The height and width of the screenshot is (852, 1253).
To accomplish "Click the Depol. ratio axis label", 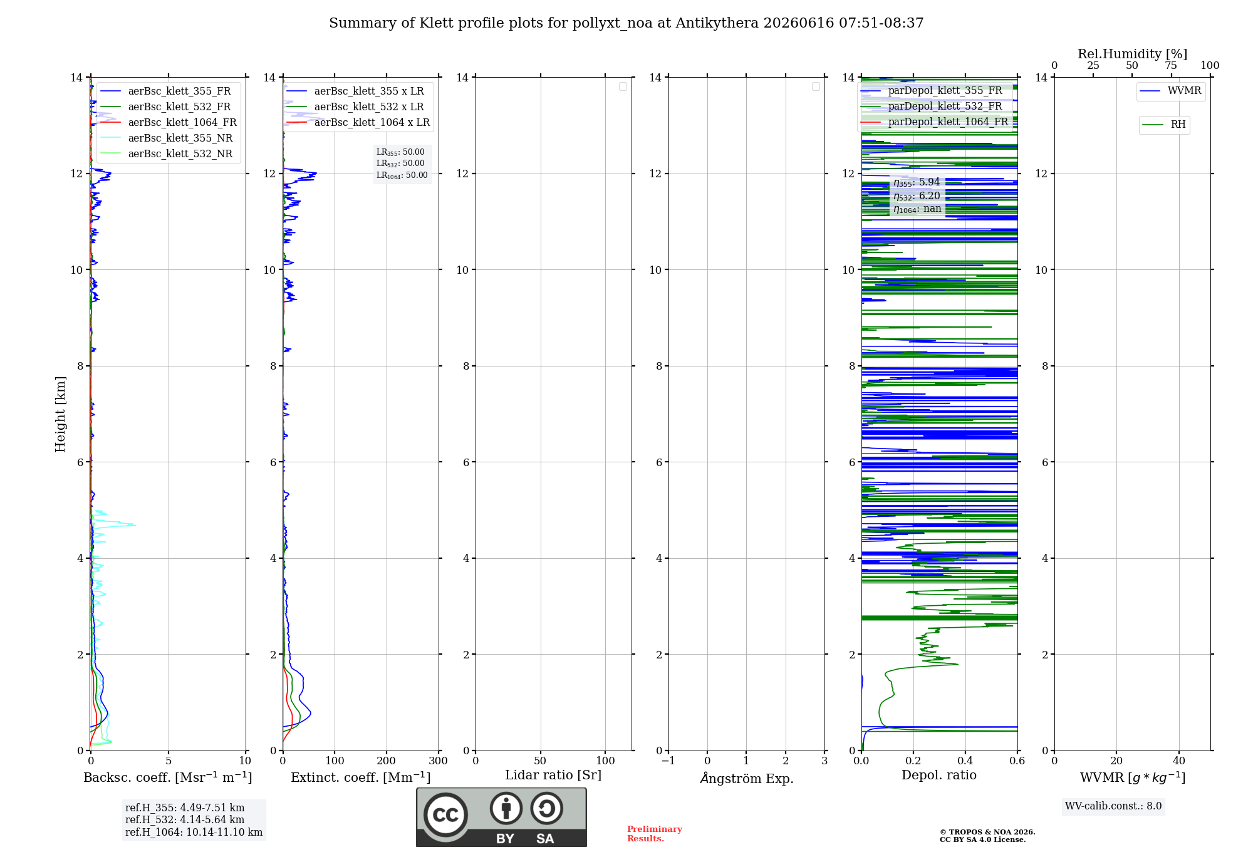I will pos(939,776).
